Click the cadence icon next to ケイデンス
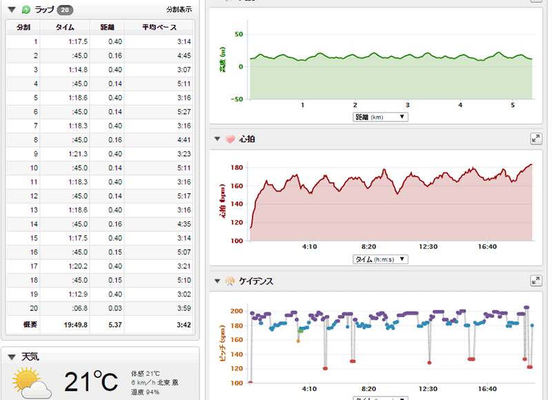Image resolution: width=552 pixels, height=400 pixels. (x=230, y=281)
